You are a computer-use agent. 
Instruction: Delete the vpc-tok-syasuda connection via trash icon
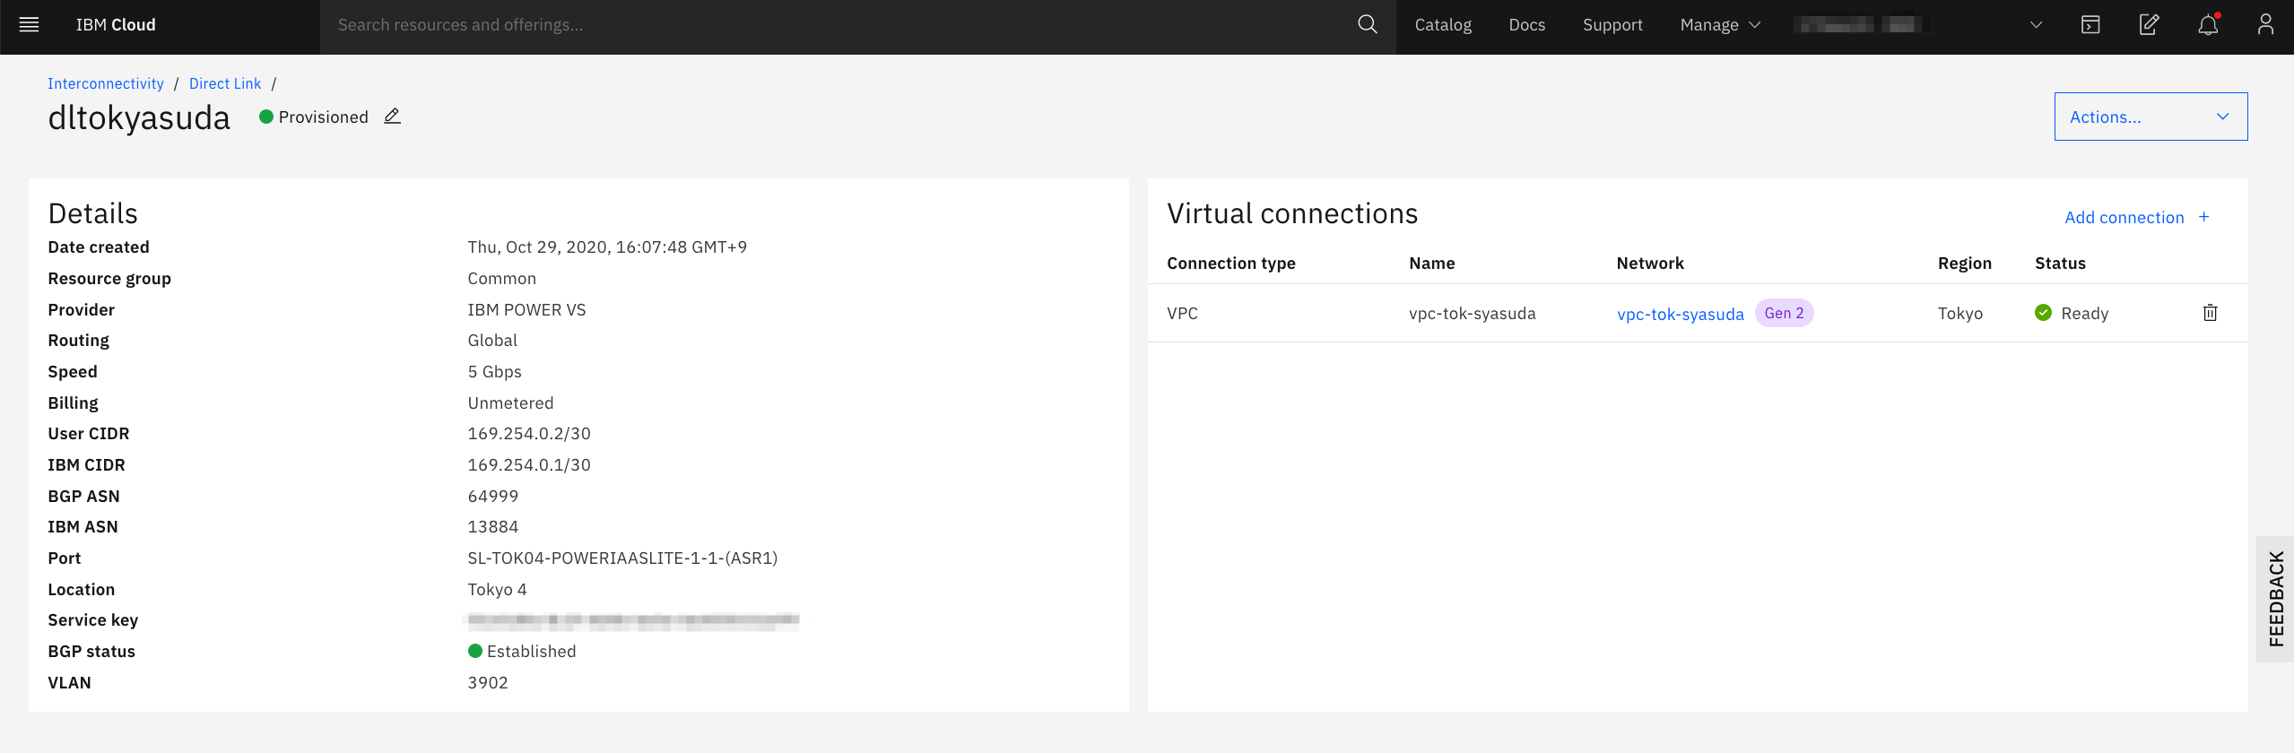tap(2211, 313)
